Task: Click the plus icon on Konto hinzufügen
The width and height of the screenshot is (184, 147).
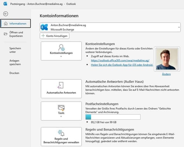Action: (43, 36)
